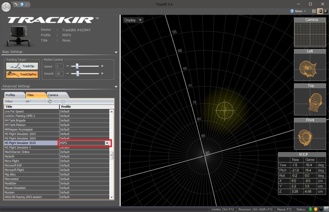
Task: Decrease Speed with the minus icon
Action: click(67, 66)
